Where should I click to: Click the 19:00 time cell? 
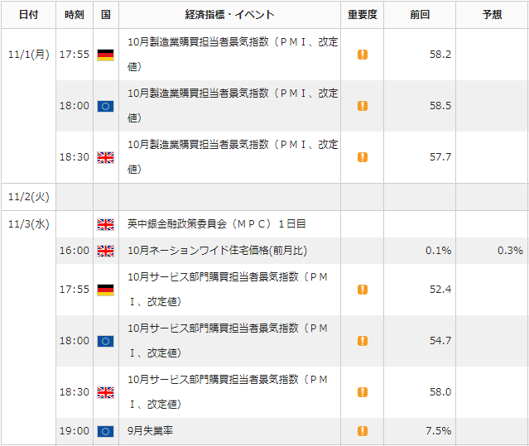(x=75, y=431)
